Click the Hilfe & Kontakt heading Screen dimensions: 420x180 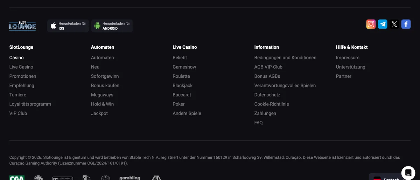pyautogui.click(x=352, y=47)
